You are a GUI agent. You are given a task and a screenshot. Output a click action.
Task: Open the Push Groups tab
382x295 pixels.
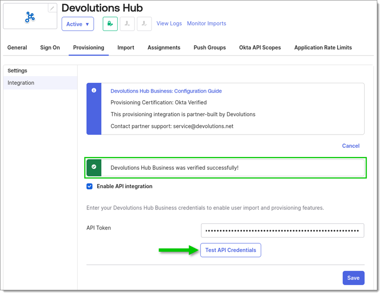210,48
